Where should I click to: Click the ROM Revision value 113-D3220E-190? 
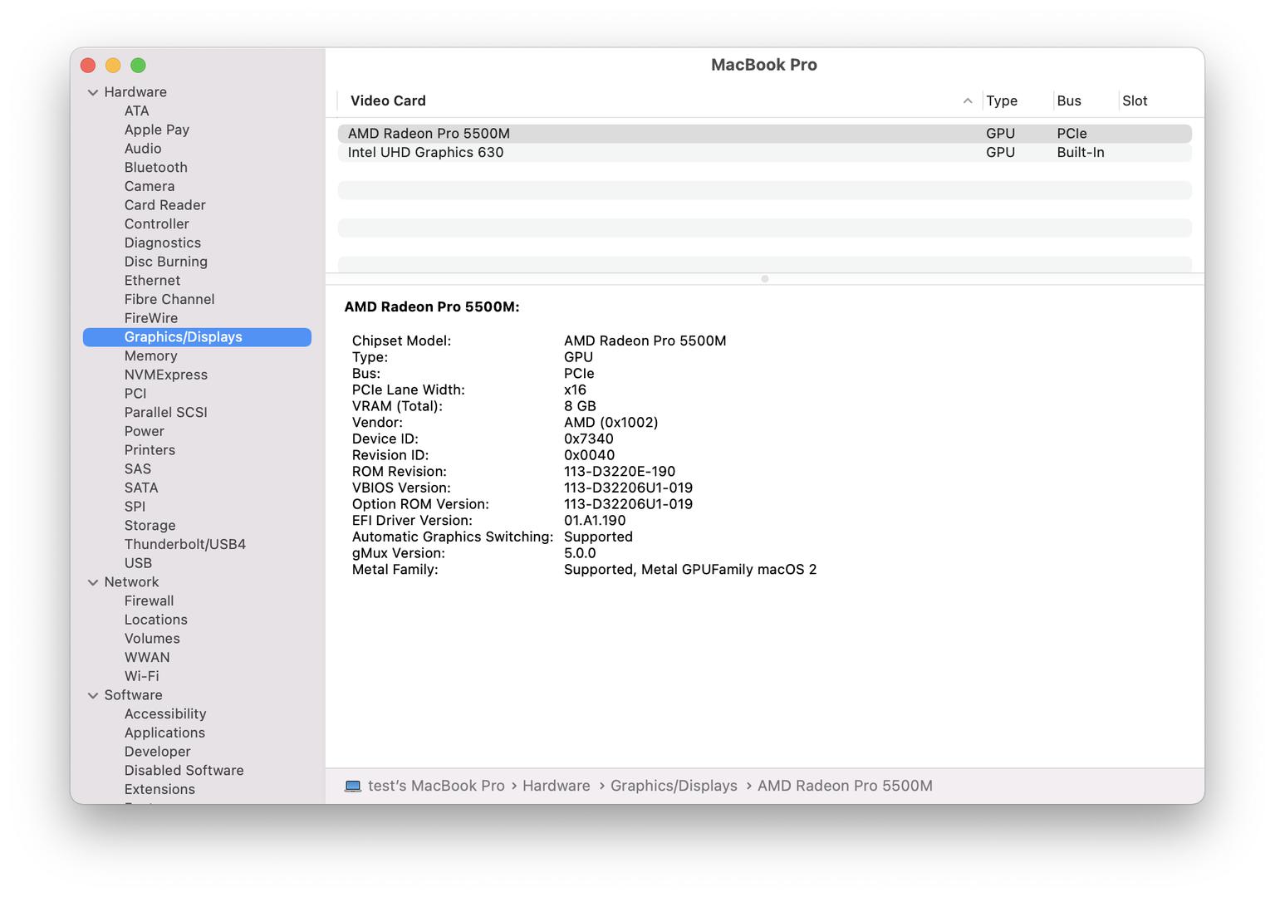[x=620, y=471]
